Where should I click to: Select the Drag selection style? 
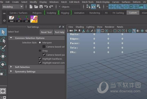coord(40,51)
